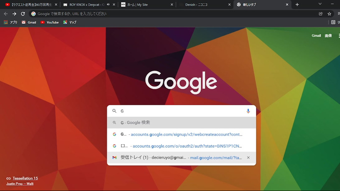
Task: Open the reading list icon
Action: (x=333, y=22)
